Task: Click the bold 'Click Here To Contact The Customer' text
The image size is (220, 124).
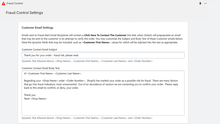Action: (105, 35)
